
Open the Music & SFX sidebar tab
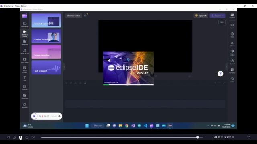(24, 52)
